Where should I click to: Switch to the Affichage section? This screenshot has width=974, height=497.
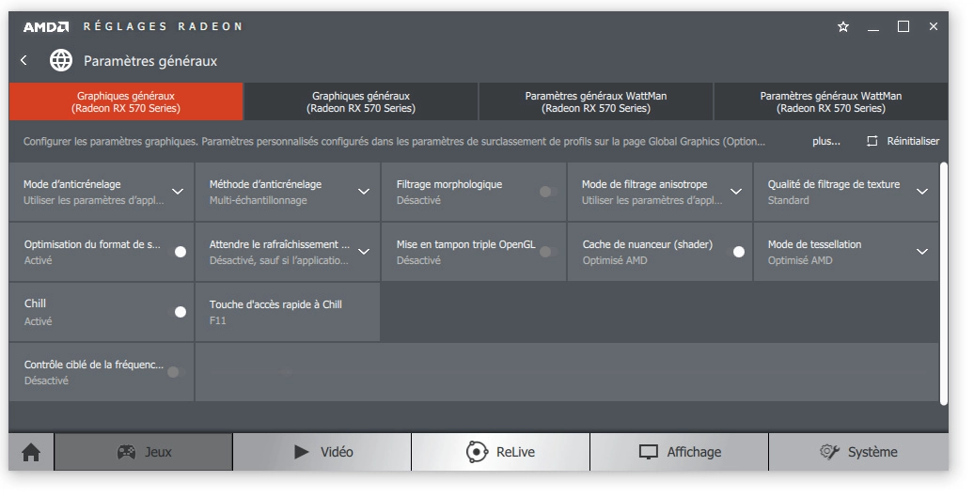point(680,452)
